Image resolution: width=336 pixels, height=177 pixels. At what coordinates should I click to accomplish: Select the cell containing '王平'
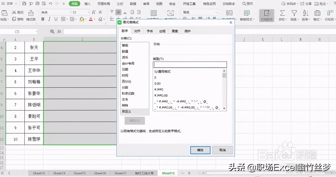34,59
